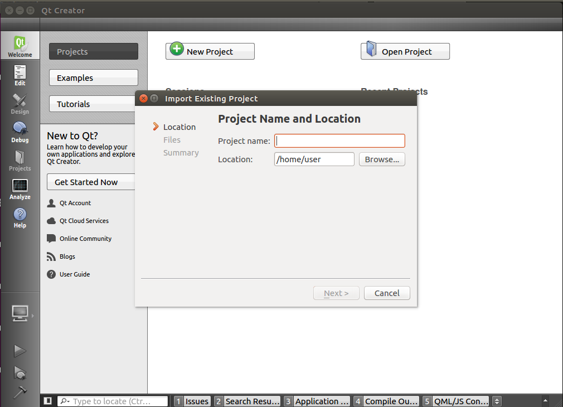Screen dimensions: 563x407
Task: Open the Blogs link
Action: (67, 256)
